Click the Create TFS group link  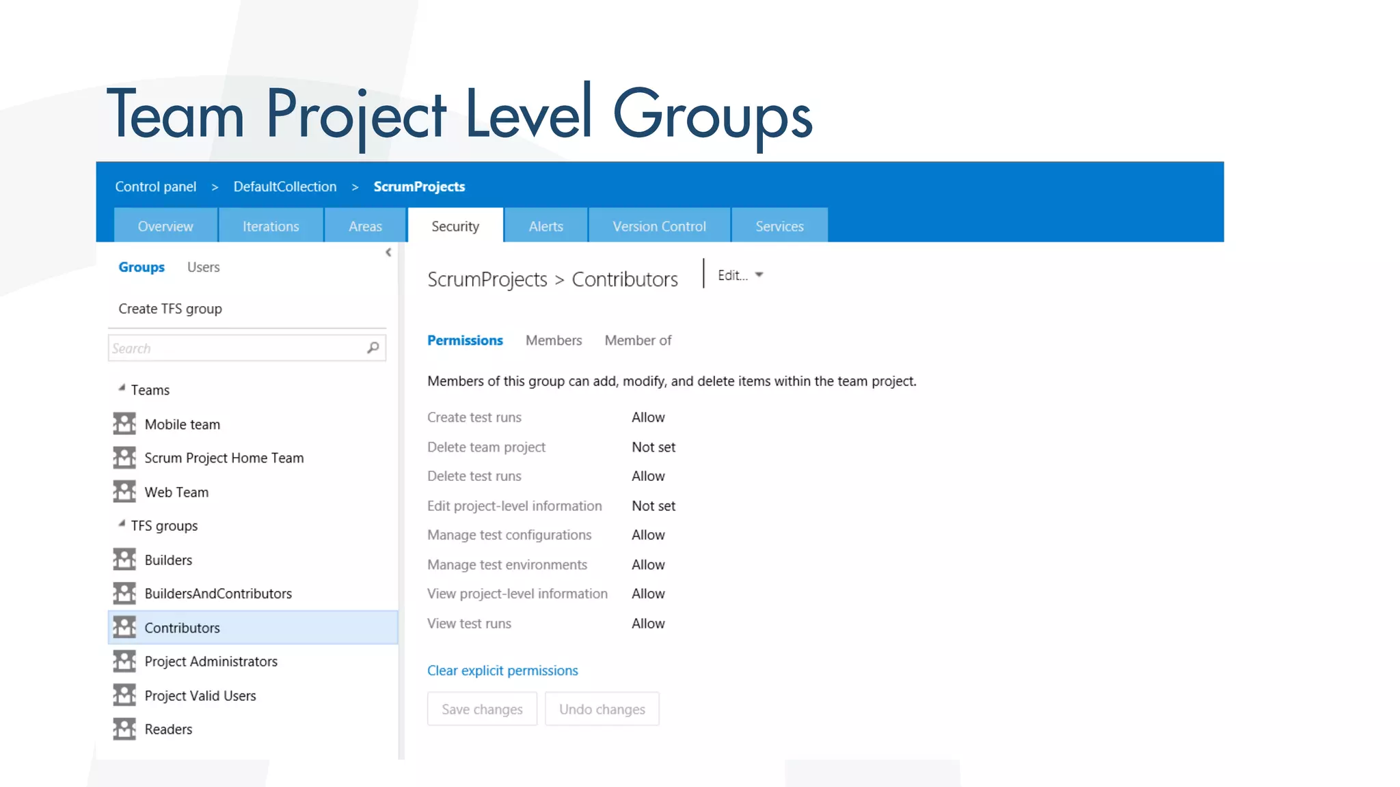click(170, 309)
